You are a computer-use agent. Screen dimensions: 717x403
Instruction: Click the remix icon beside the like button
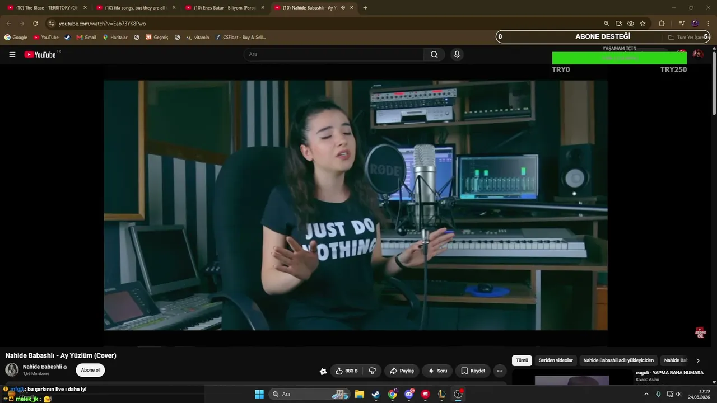pos(323,371)
